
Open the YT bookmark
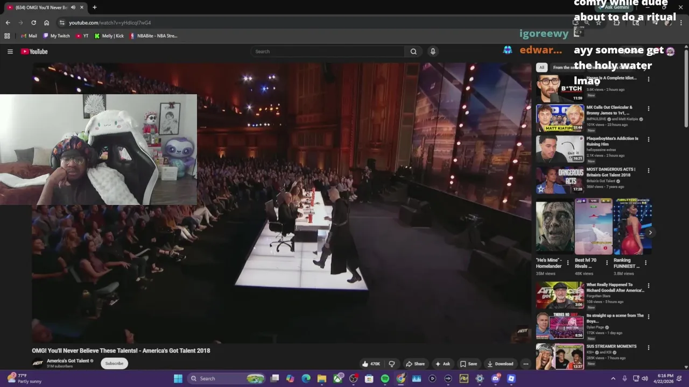82,36
